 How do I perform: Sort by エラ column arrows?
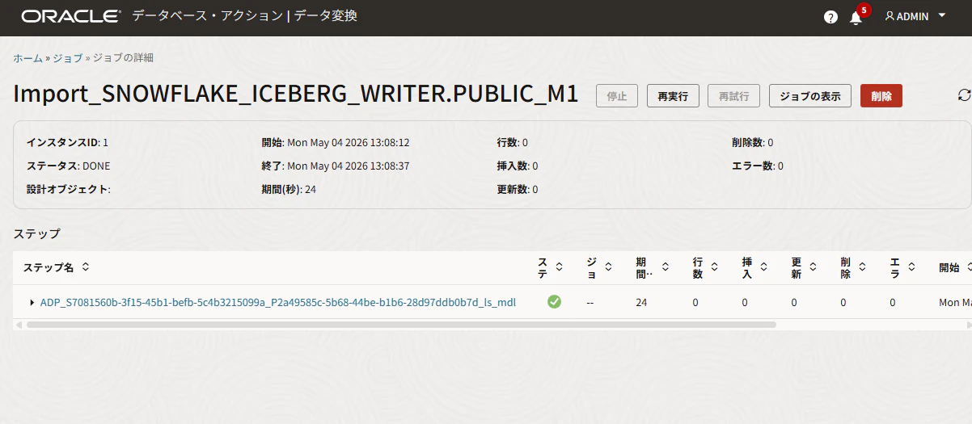pyautogui.click(x=911, y=267)
